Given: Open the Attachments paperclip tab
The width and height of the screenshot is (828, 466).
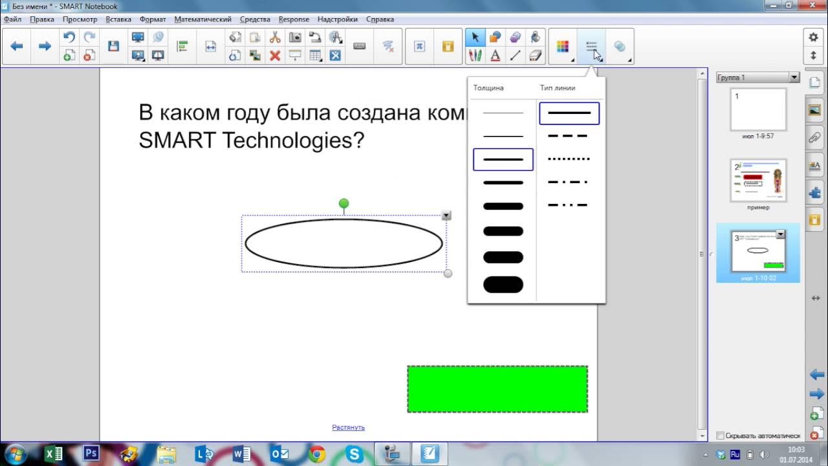Looking at the screenshot, I should click(x=814, y=138).
